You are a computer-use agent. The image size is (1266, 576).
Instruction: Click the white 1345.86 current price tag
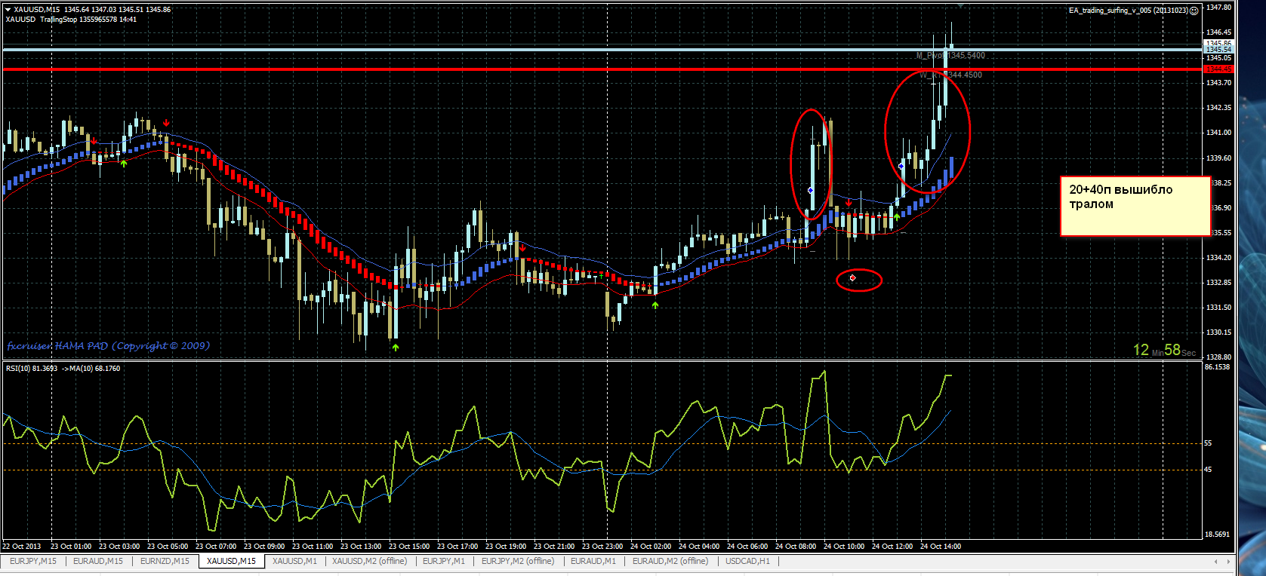click(1219, 44)
